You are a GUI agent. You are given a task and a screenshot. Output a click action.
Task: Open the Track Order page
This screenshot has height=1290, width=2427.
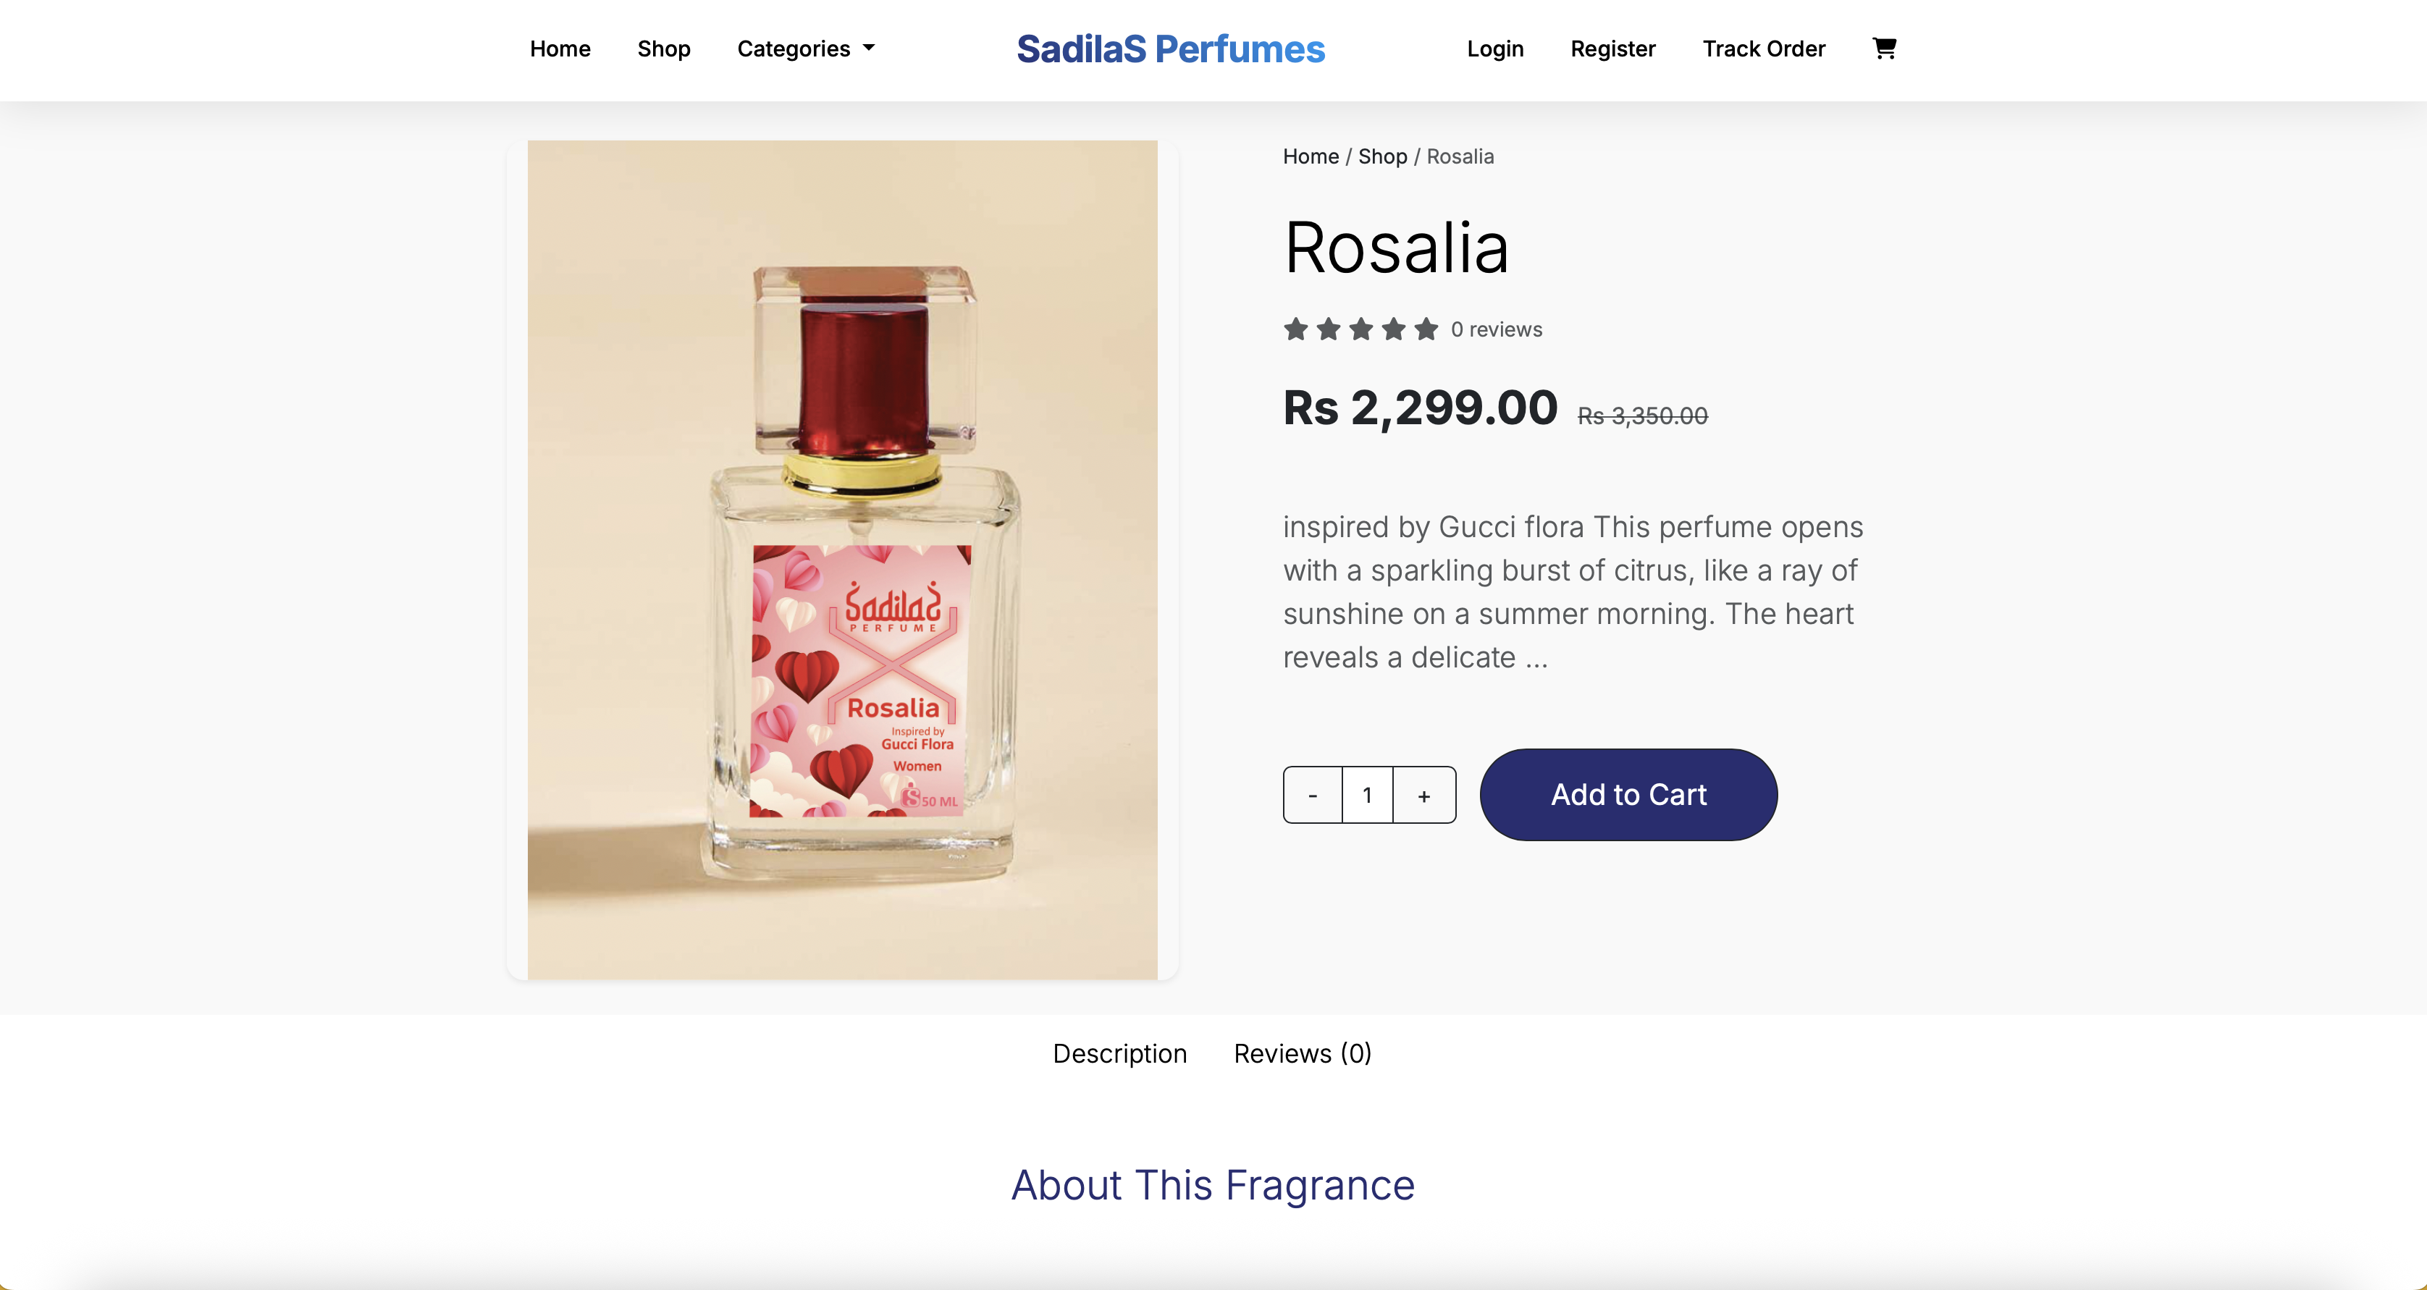coord(1763,49)
